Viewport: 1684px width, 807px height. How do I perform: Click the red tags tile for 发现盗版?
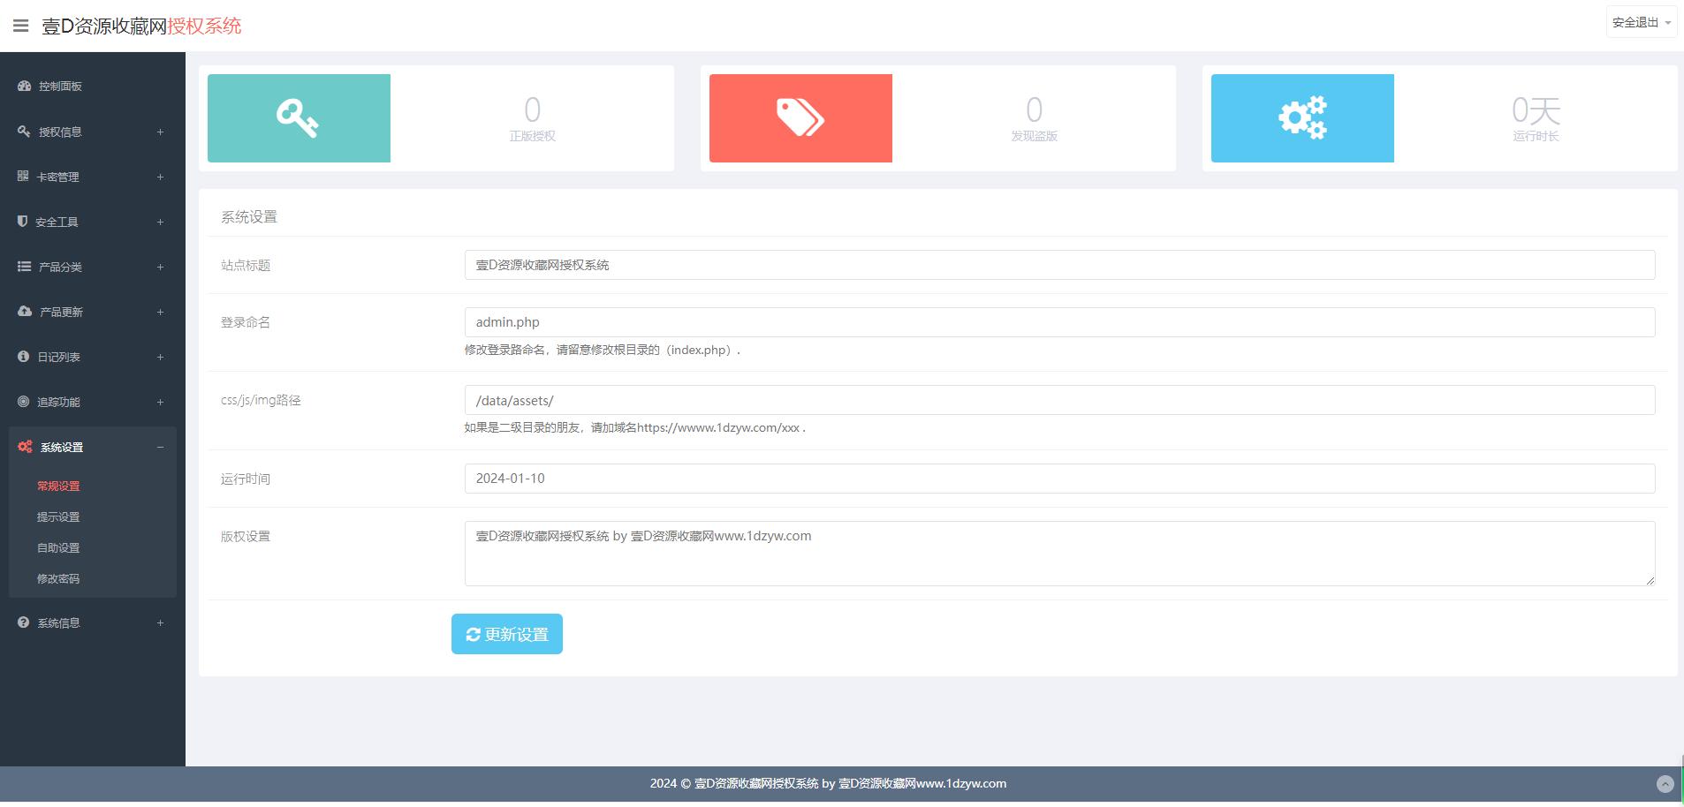pyautogui.click(x=800, y=118)
